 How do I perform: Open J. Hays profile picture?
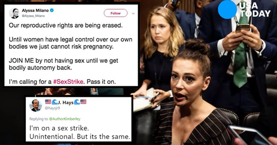tap(36, 105)
